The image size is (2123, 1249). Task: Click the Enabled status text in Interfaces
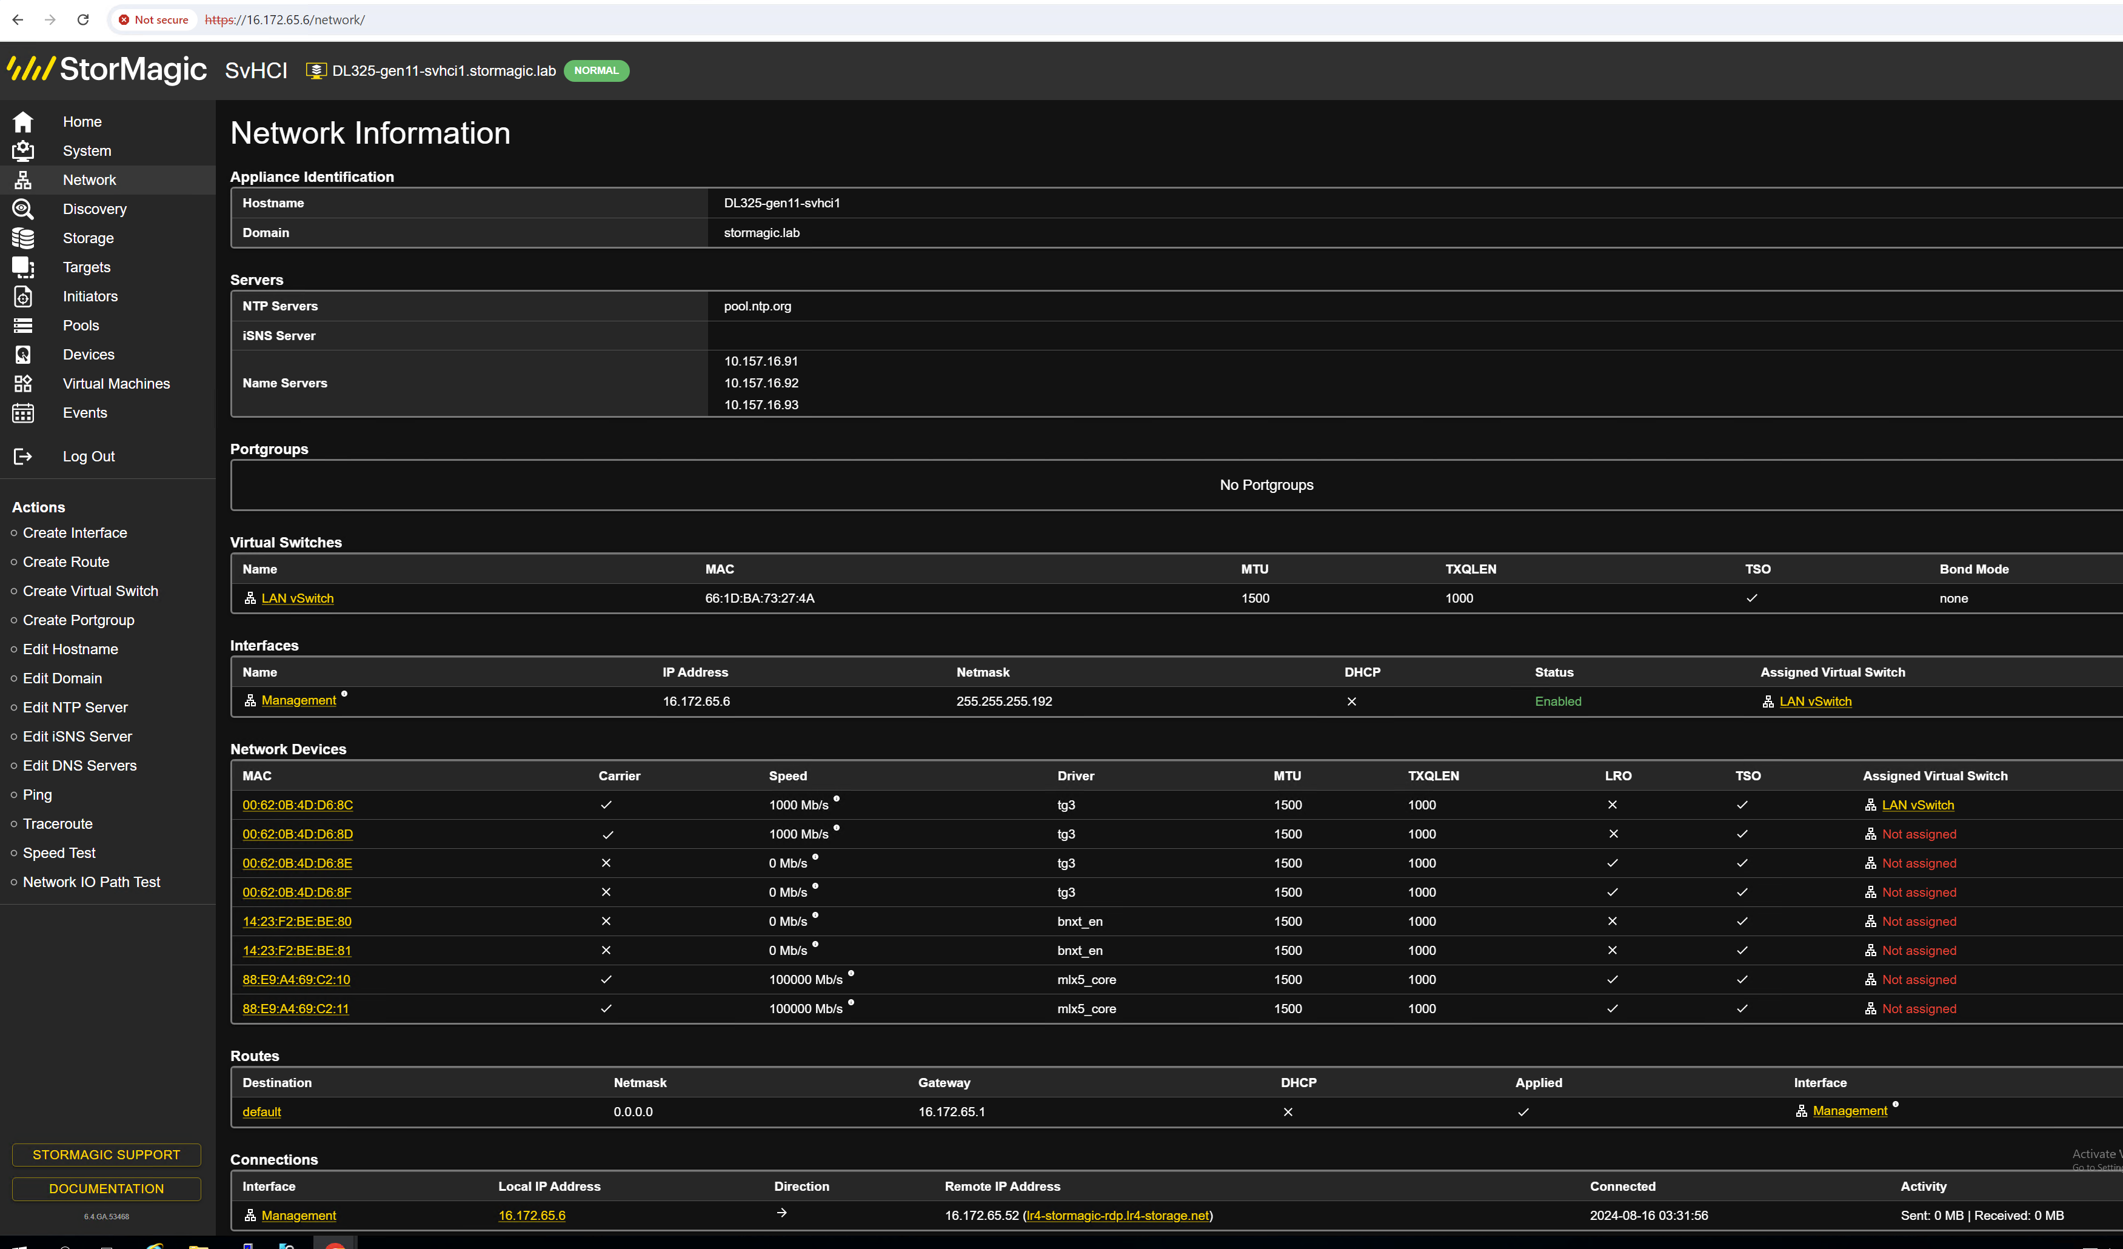pos(1558,701)
